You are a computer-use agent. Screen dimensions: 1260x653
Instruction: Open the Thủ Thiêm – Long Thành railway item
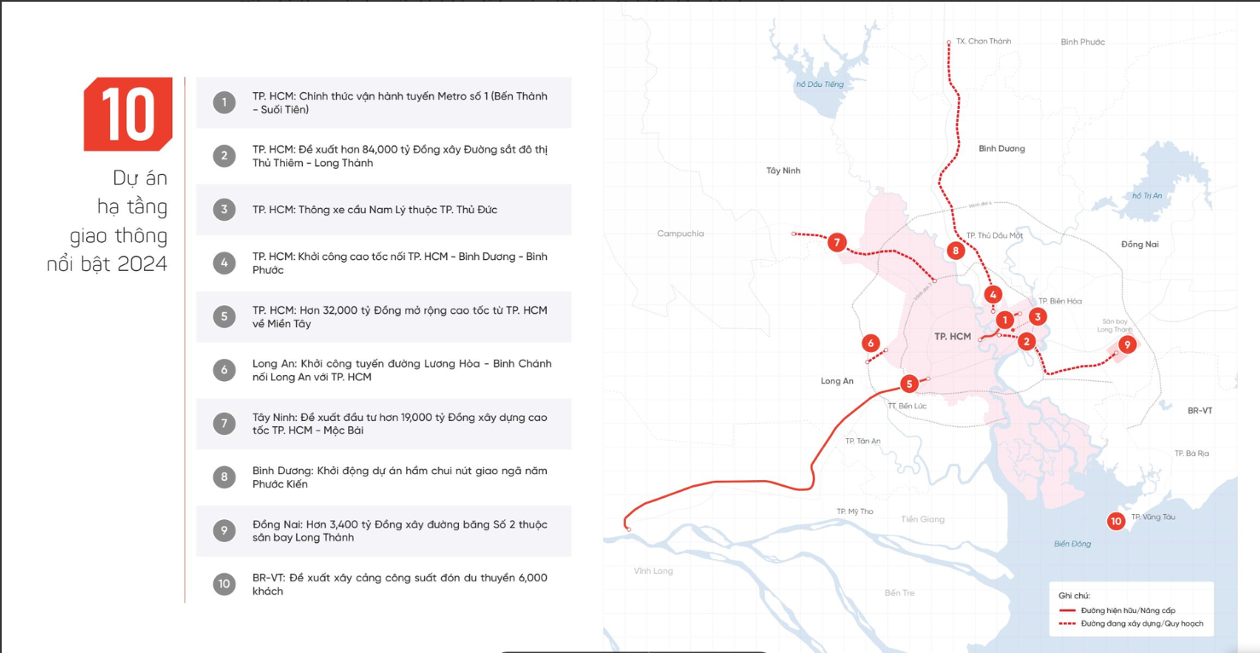coord(399,156)
